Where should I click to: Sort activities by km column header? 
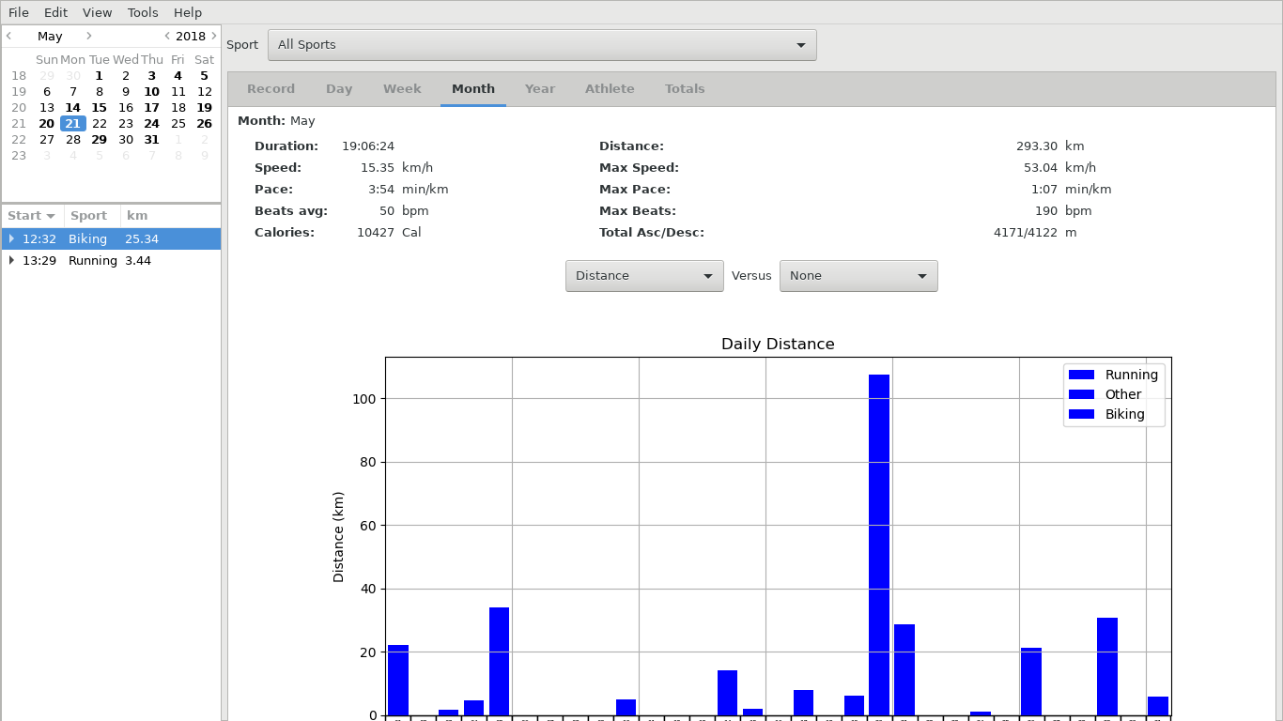137,216
